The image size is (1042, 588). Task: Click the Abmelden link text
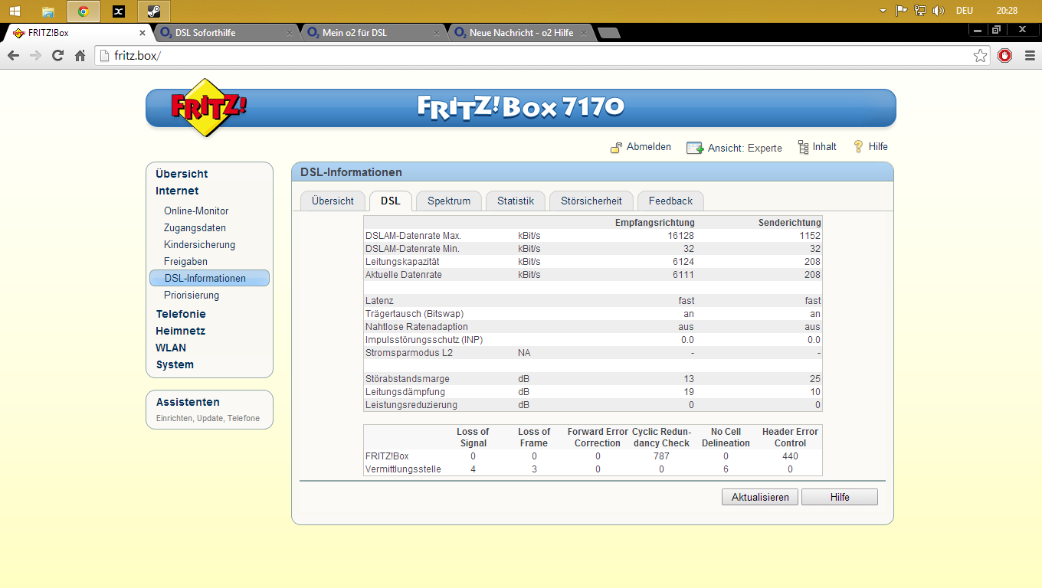[649, 146]
